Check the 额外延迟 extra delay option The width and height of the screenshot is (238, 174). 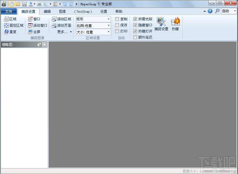pyautogui.click(x=135, y=37)
